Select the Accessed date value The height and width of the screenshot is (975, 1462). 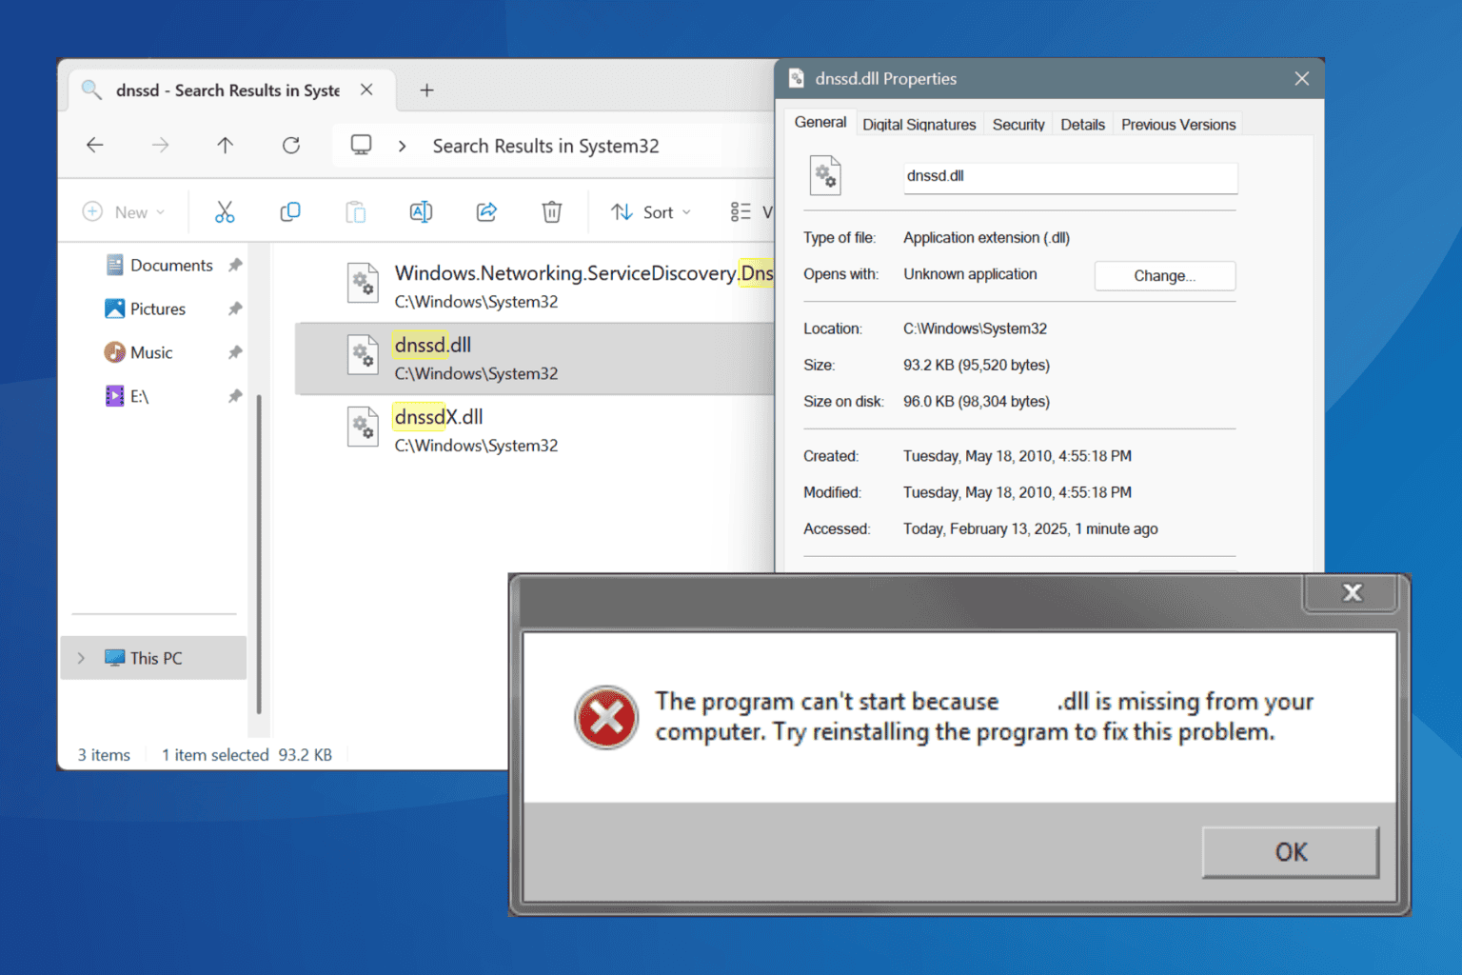pos(1031,529)
